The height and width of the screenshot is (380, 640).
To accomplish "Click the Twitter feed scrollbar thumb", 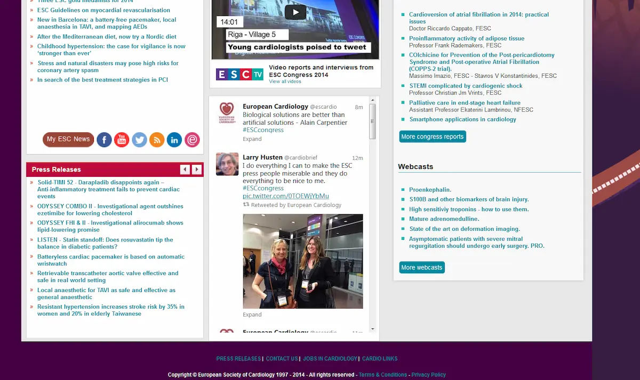I will pyautogui.click(x=372, y=121).
